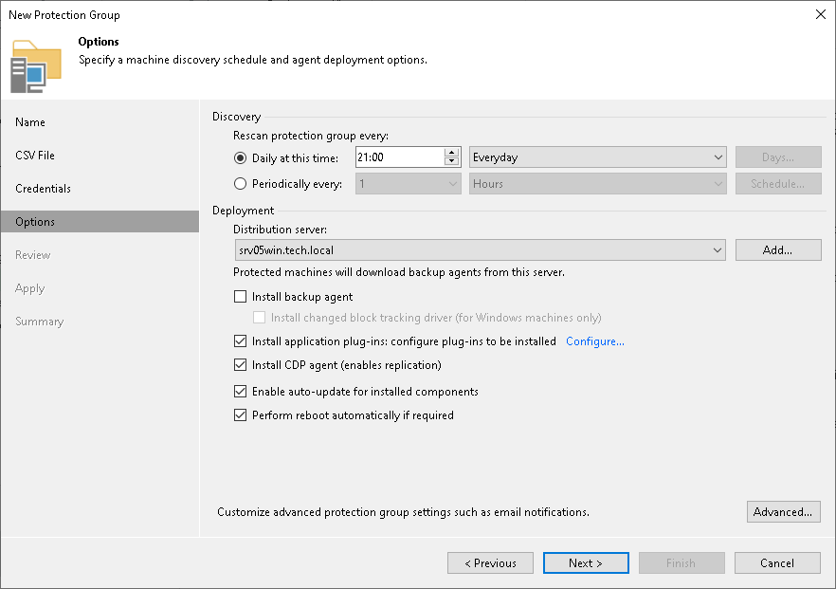Image resolution: width=836 pixels, height=589 pixels.
Task: Click the Next button
Action: click(x=586, y=562)
